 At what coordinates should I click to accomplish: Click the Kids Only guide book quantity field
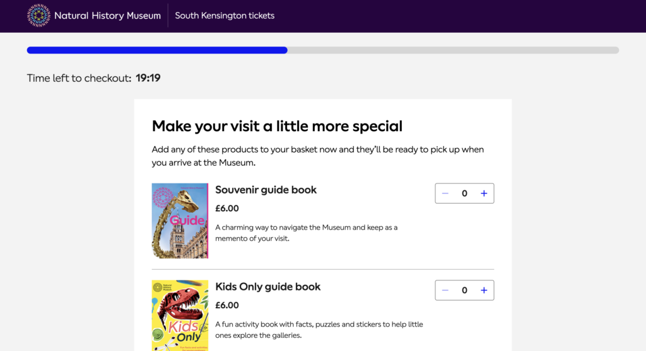[x=464, y=291]
